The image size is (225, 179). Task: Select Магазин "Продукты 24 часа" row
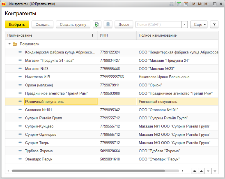(112, 60)
